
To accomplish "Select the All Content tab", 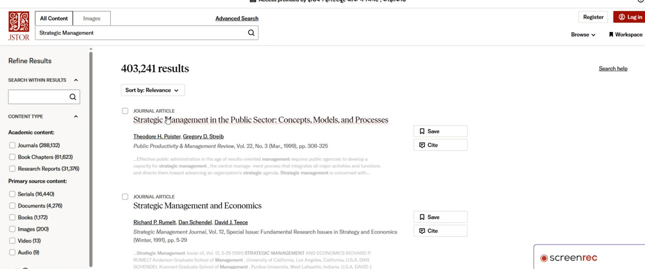I will tap(54, 19).
